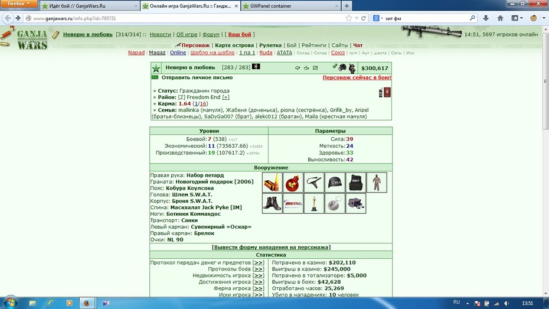Viewport: 549px width, 309px height.
Task: Open the Firefox downloads arrow icon
Action: click(x=486, y=18)
